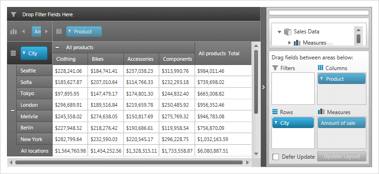Click the Measures bar chart icon in tree
The image size is (379, 174).
pyautogui.click(x=297, y=43)
